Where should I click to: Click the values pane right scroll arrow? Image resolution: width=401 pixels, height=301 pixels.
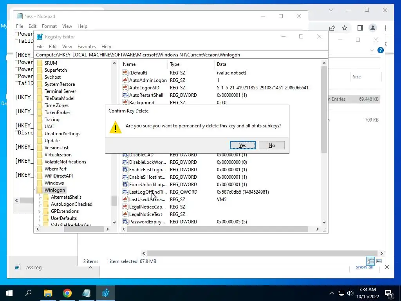point(317,229)
